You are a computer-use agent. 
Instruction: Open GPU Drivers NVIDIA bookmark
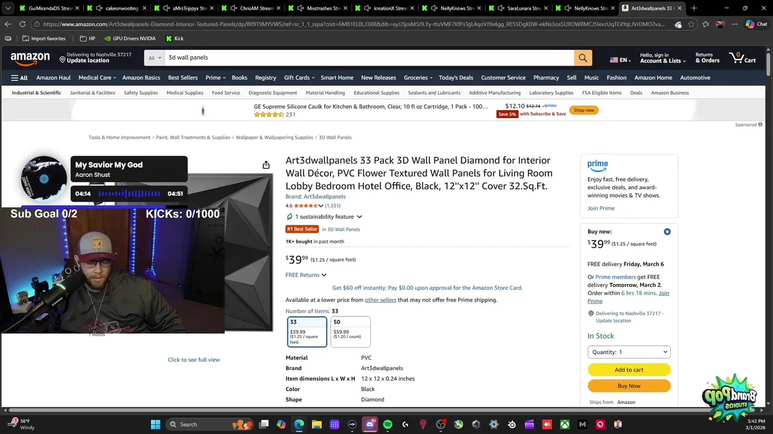tap(129, 39)
